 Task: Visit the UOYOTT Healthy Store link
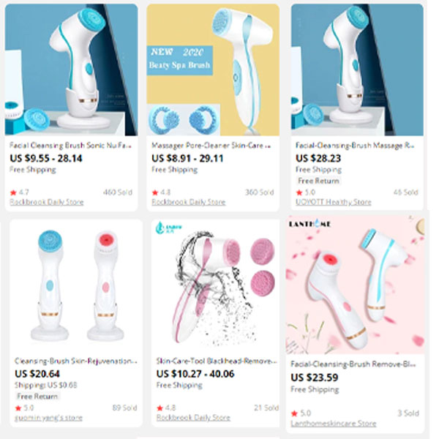click(x=334, y=202)
